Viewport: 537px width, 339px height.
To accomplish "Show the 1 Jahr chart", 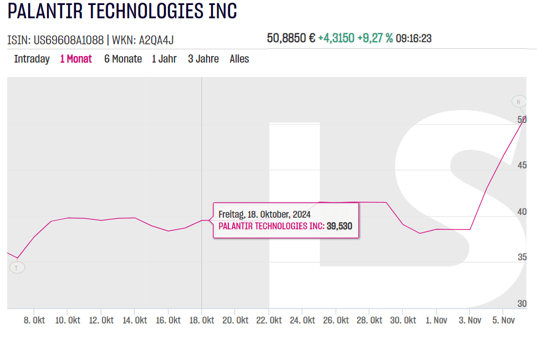I will click(164, 59).
